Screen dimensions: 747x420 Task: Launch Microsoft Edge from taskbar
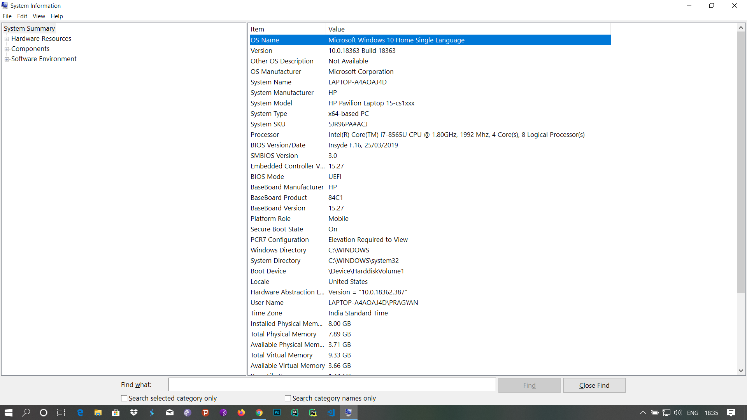[80, 413]
